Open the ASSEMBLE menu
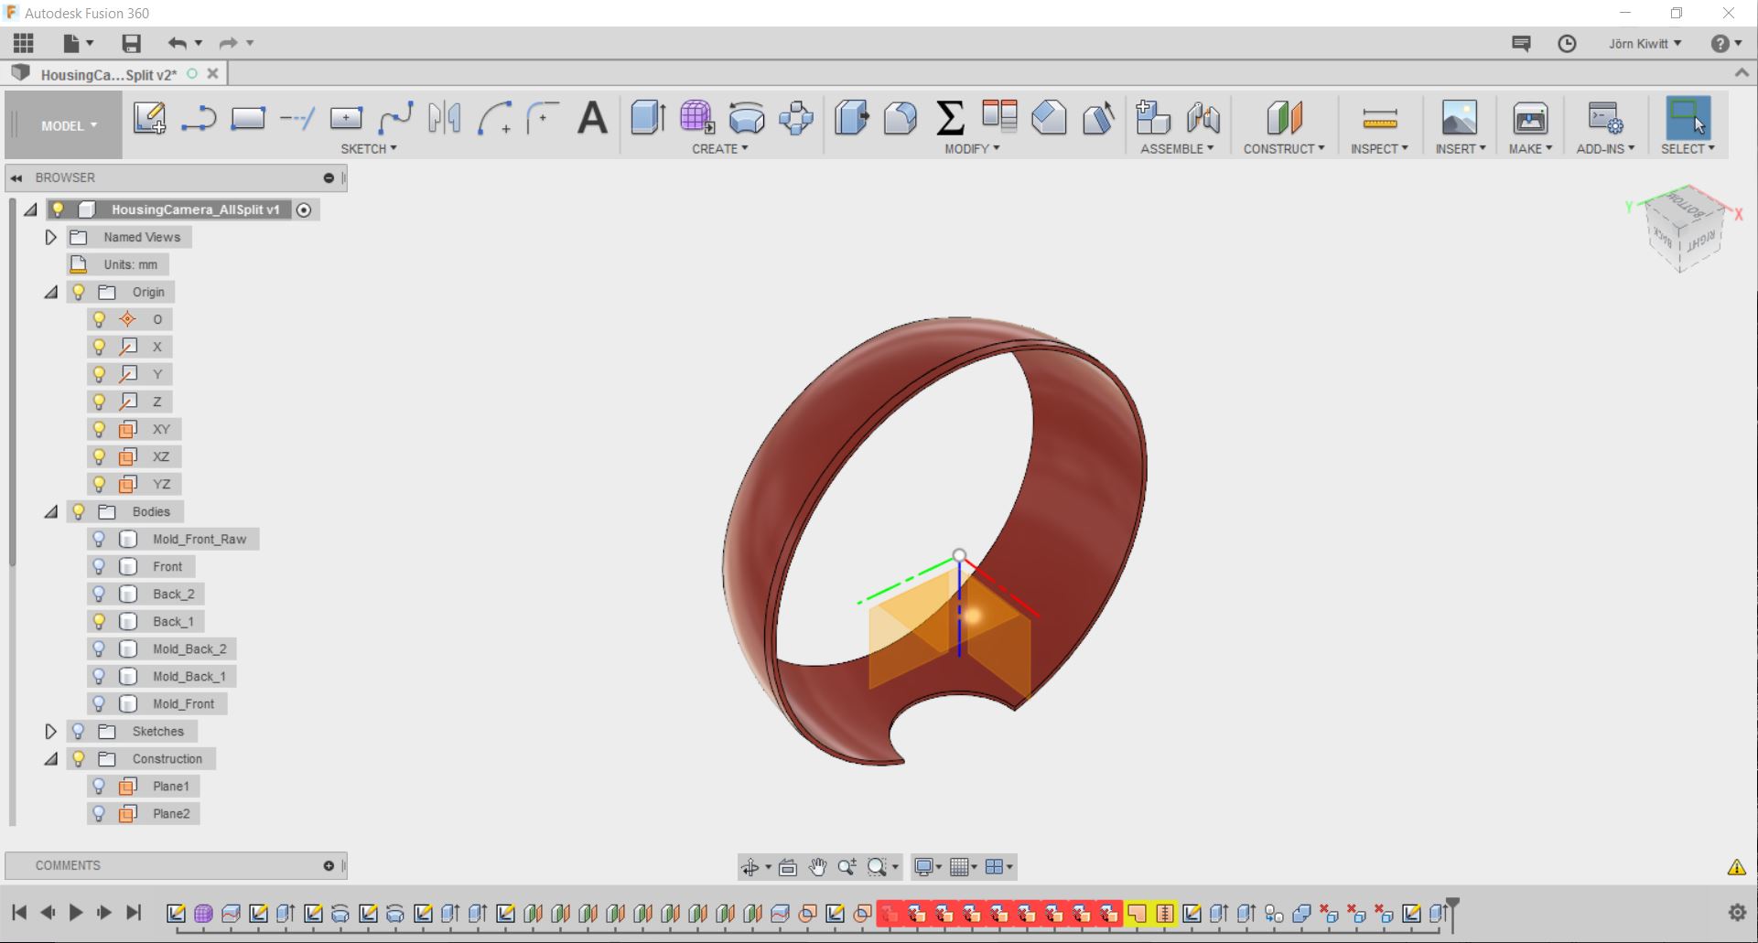 (x=1177, y=149)
